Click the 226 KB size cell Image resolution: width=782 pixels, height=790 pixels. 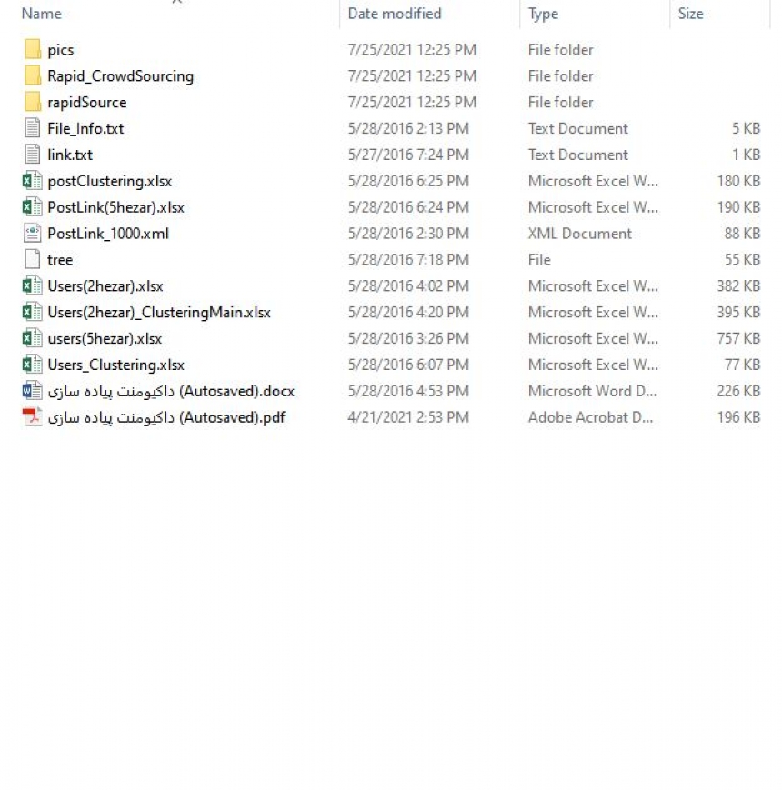(x=738, y=391)
